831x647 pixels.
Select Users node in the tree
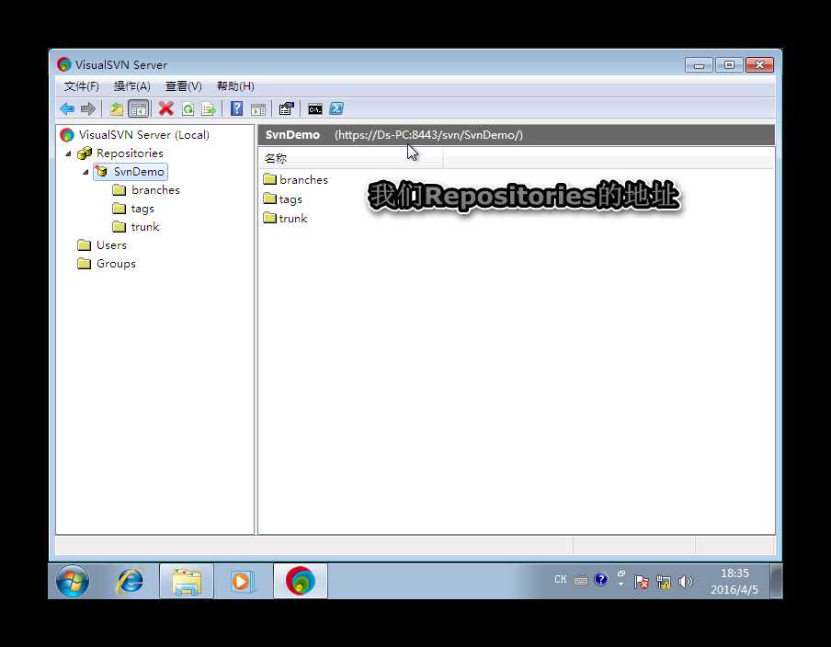pos(111,245)
